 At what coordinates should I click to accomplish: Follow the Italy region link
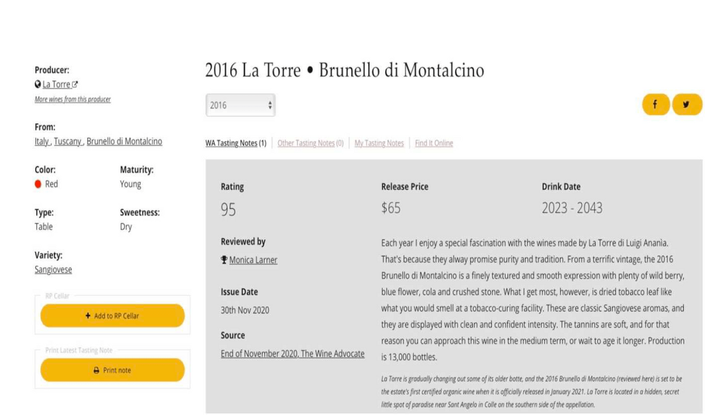tap(42, 141)
